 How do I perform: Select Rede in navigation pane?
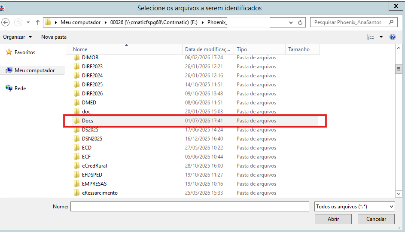click(x=20, y=89)
